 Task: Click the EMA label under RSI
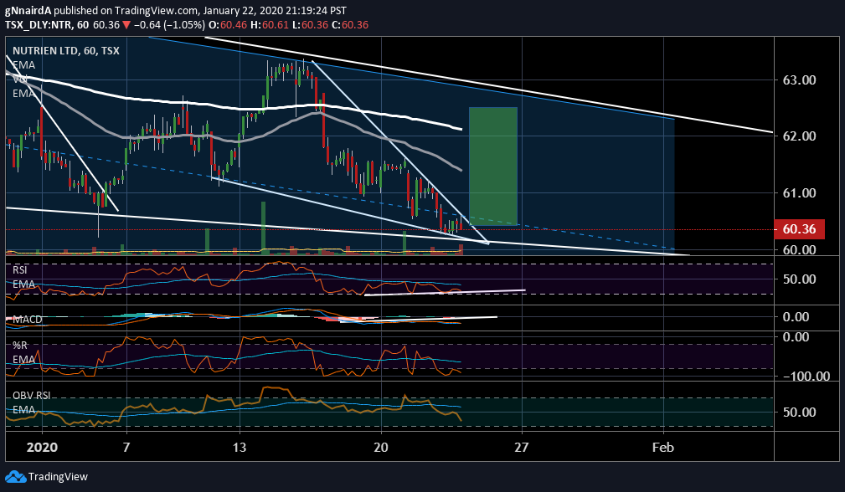(x=23, y=284)
